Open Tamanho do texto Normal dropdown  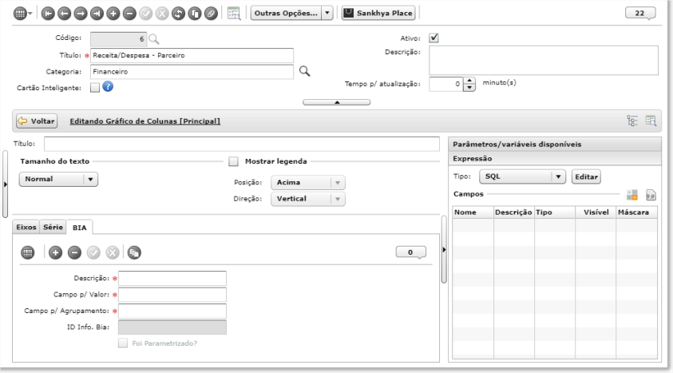pos(58,179)
